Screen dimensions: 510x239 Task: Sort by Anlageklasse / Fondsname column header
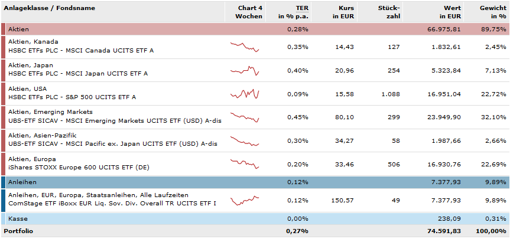50,8
